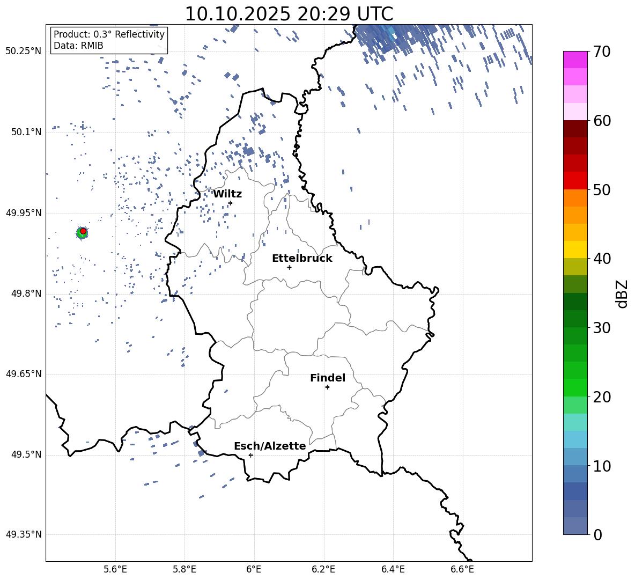635x580 pixels.
Task: Click the colorbar tick label 0
Action: click(x=597, y=535)
